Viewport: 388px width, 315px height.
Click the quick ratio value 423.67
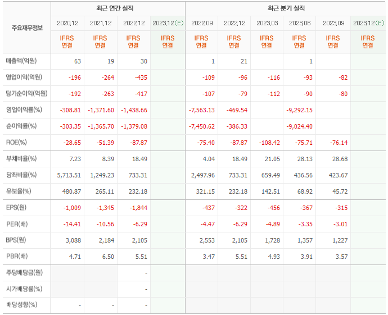pos(339,175)
